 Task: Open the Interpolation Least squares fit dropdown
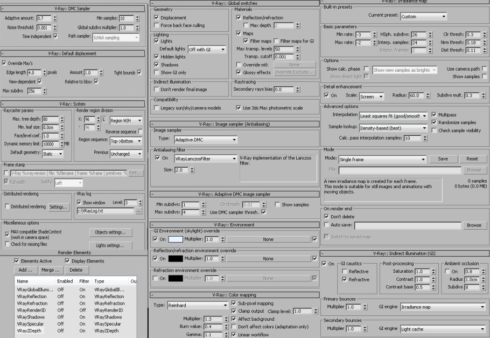click(x=393, y=116)
